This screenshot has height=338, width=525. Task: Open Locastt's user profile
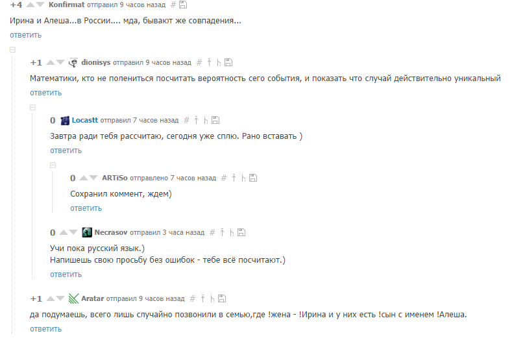(x=85, y=120)
